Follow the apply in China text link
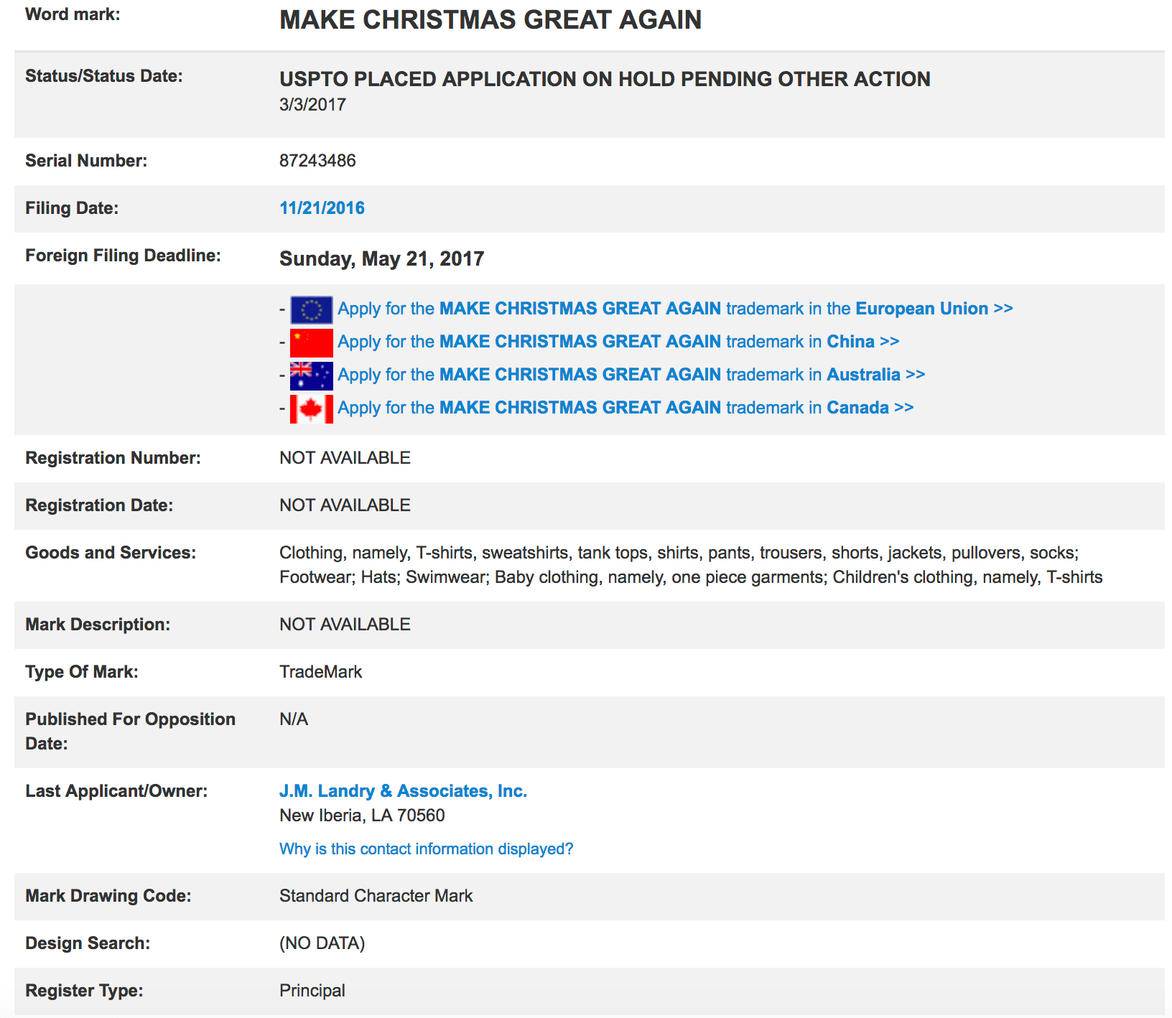Image resolution: width=1172 pixels, height=1018 pixels. pyautogui.click(x=618, y=342)
